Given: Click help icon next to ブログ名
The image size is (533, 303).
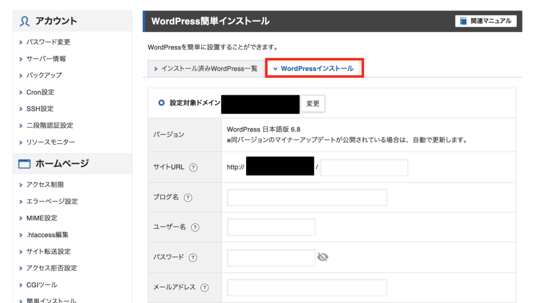Looking at the screenshot, I should pos(188,197).
